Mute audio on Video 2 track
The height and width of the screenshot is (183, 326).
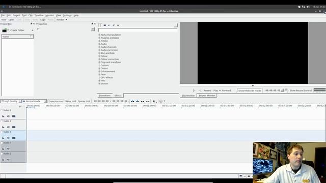(8, 127)
